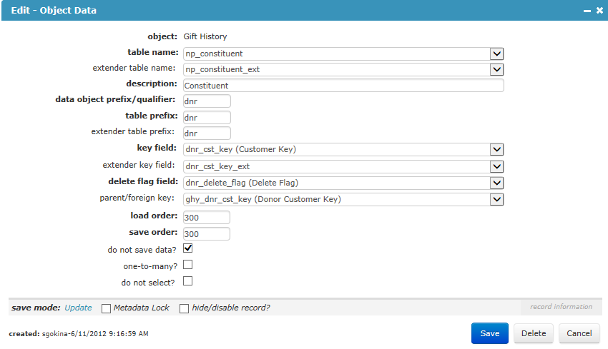Screen dimensions: 608x349
Task: Close the Edit - Object Data dialog
Action: (599, 11)
